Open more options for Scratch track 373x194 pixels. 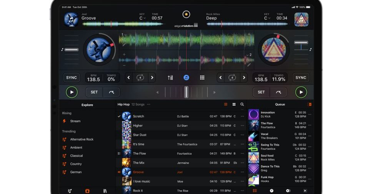point(242,116)
